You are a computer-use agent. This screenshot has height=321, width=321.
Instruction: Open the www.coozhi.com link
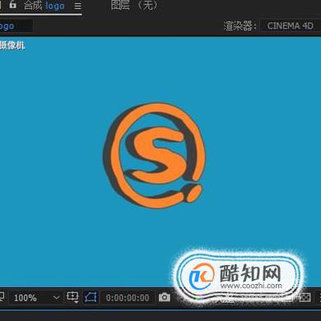click(x=251, y=286)
